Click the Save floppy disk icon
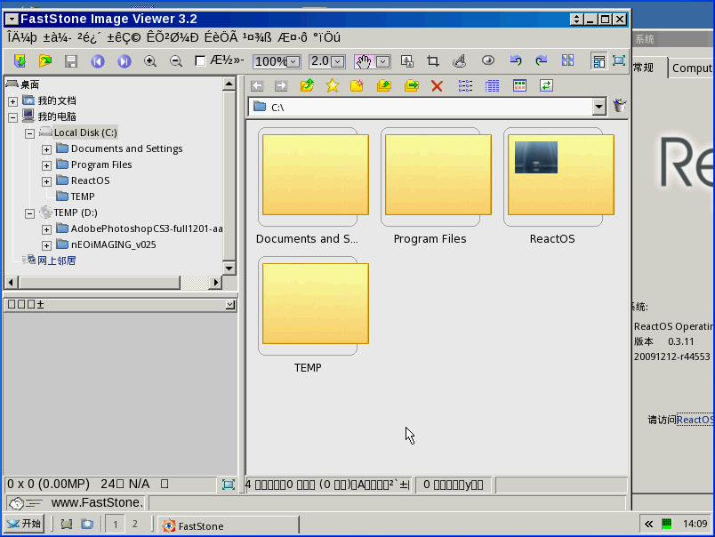The image size is (715, 537). (x=70, y=60)
